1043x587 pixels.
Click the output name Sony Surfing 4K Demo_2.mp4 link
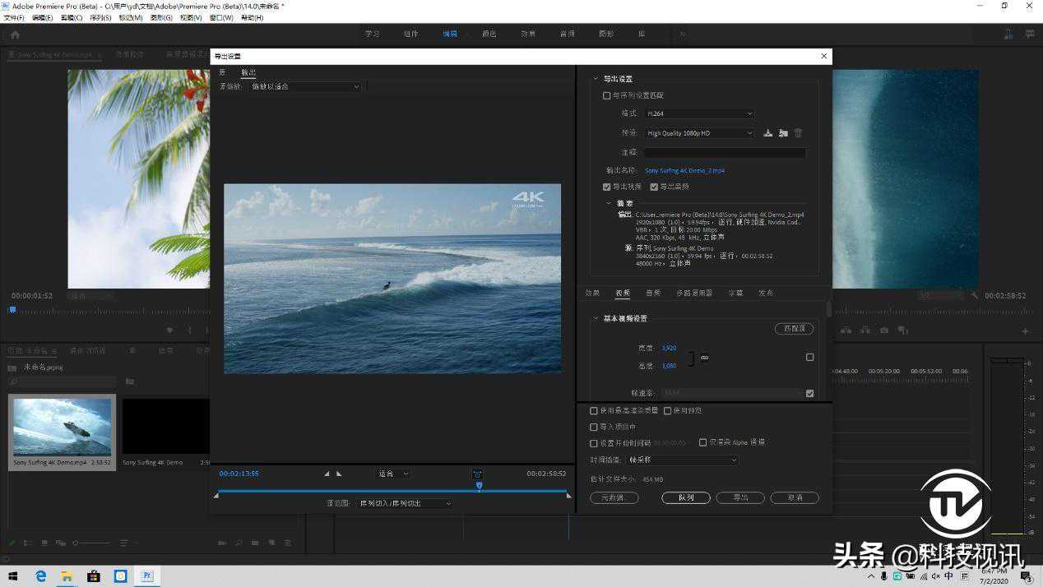(x=684, y=170)
